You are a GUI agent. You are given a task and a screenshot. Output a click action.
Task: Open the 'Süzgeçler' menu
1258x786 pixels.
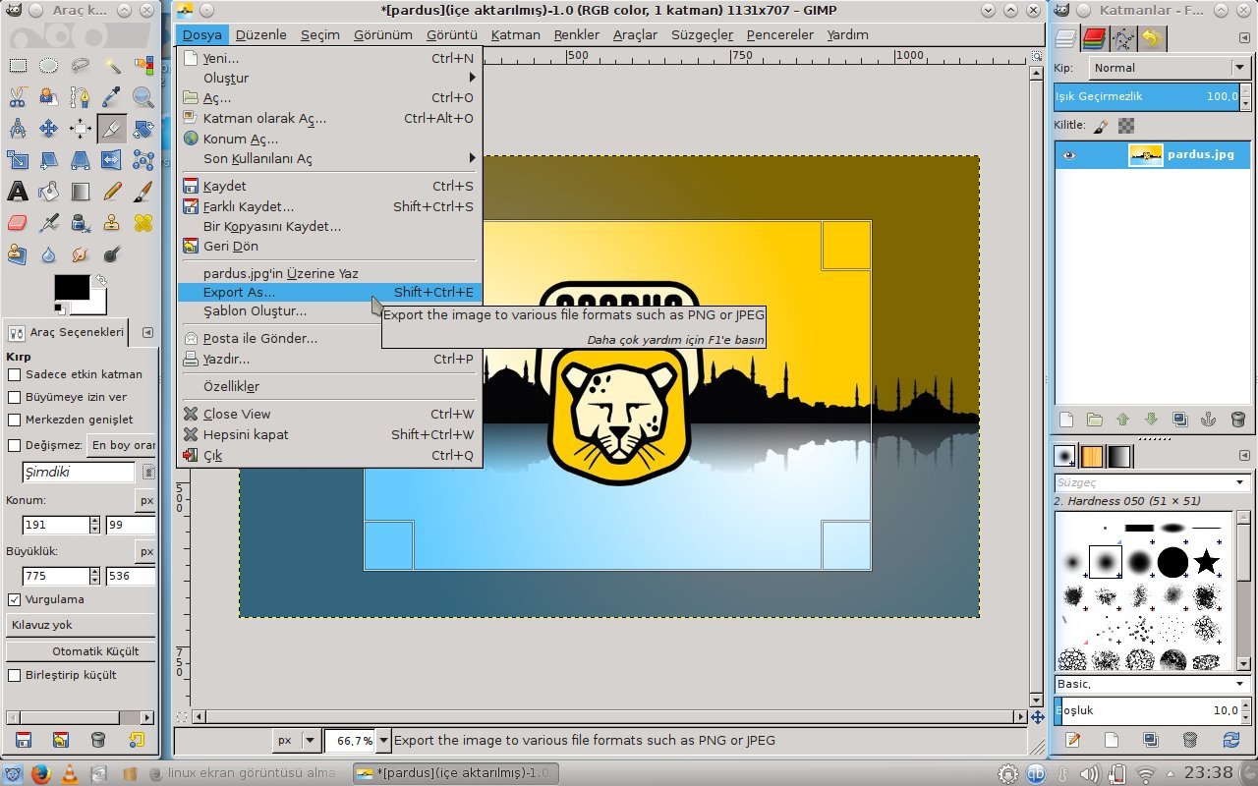pos(702,34)
